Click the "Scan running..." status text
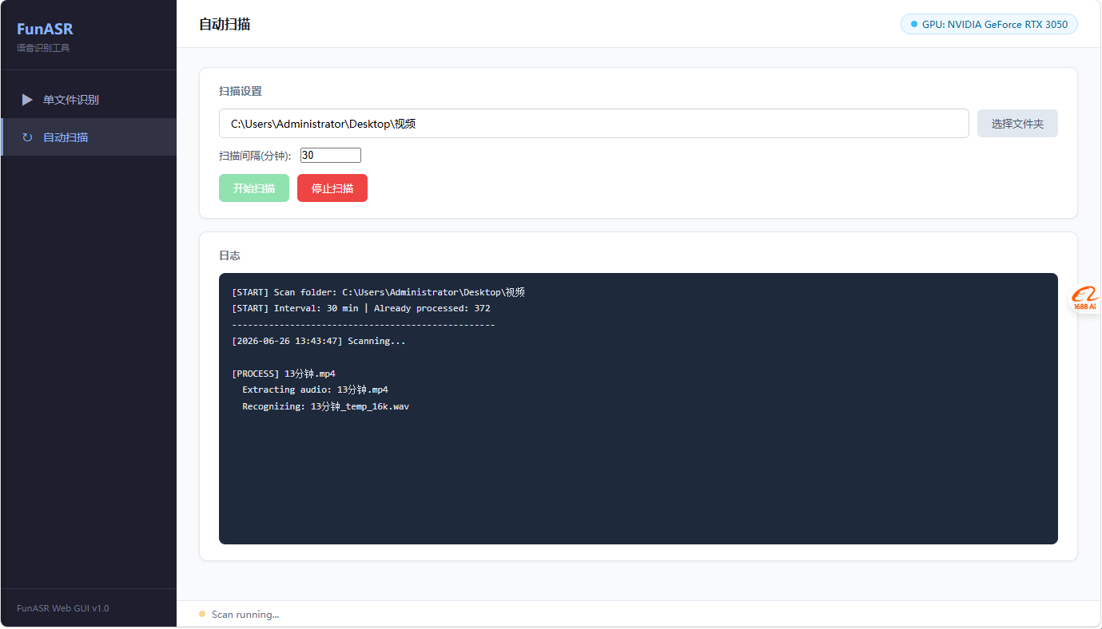This screenshot has height=629, width=1102. point(245,615)
